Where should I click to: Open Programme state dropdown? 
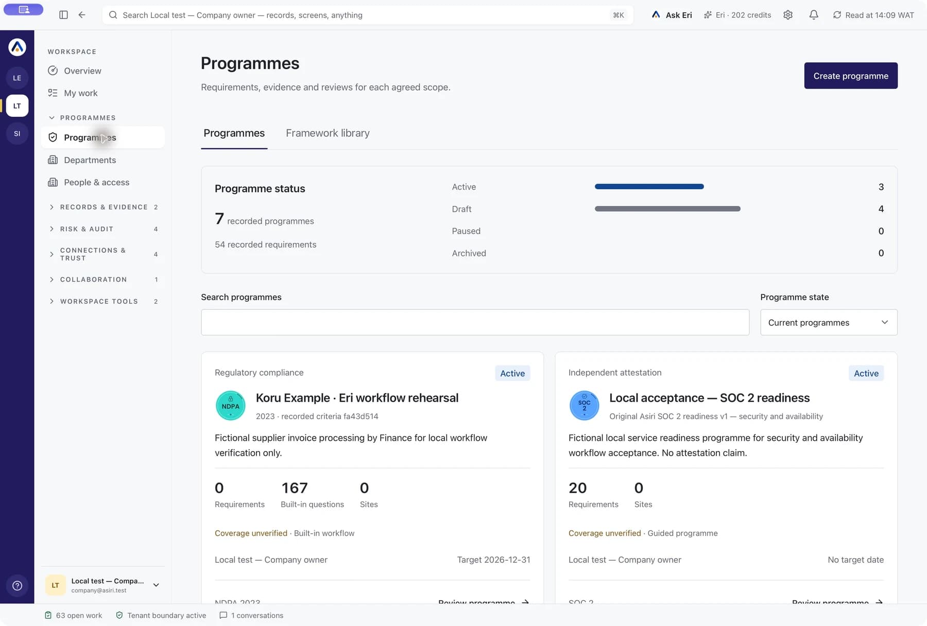[829, 322]
